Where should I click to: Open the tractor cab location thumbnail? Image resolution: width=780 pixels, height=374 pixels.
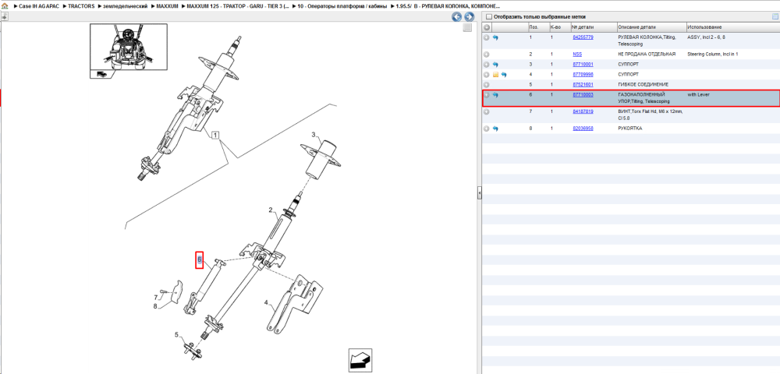tap(129, 51)
